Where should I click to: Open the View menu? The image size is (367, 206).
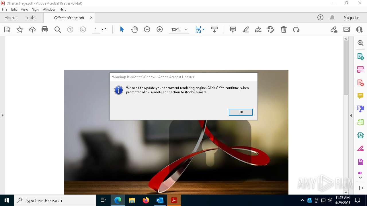[x=24, y=9]
